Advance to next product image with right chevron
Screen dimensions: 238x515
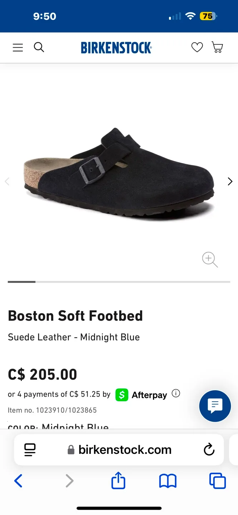click(230, 181)
